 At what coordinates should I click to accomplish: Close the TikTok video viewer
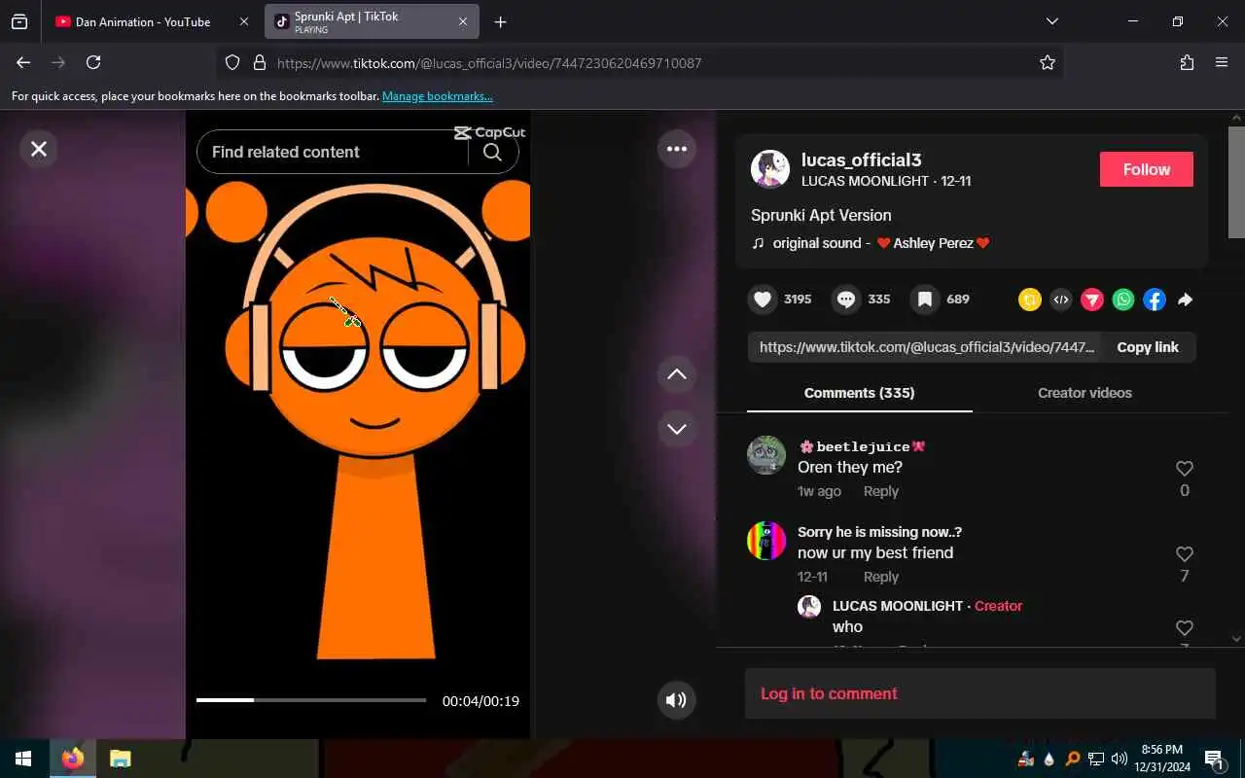point(39,149)
